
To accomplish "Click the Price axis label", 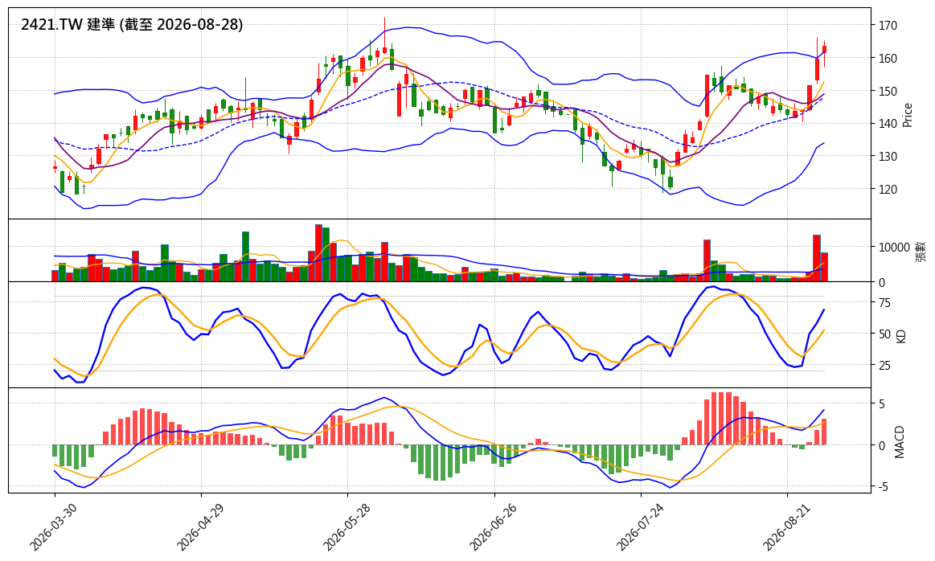I will pos(908,114).
